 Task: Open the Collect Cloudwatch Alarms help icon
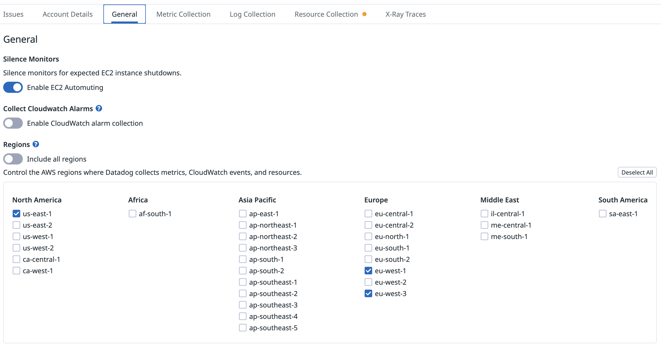coord(98,108)
